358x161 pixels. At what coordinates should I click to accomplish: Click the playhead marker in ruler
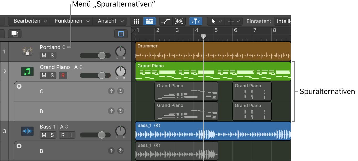tap(203, 37)
